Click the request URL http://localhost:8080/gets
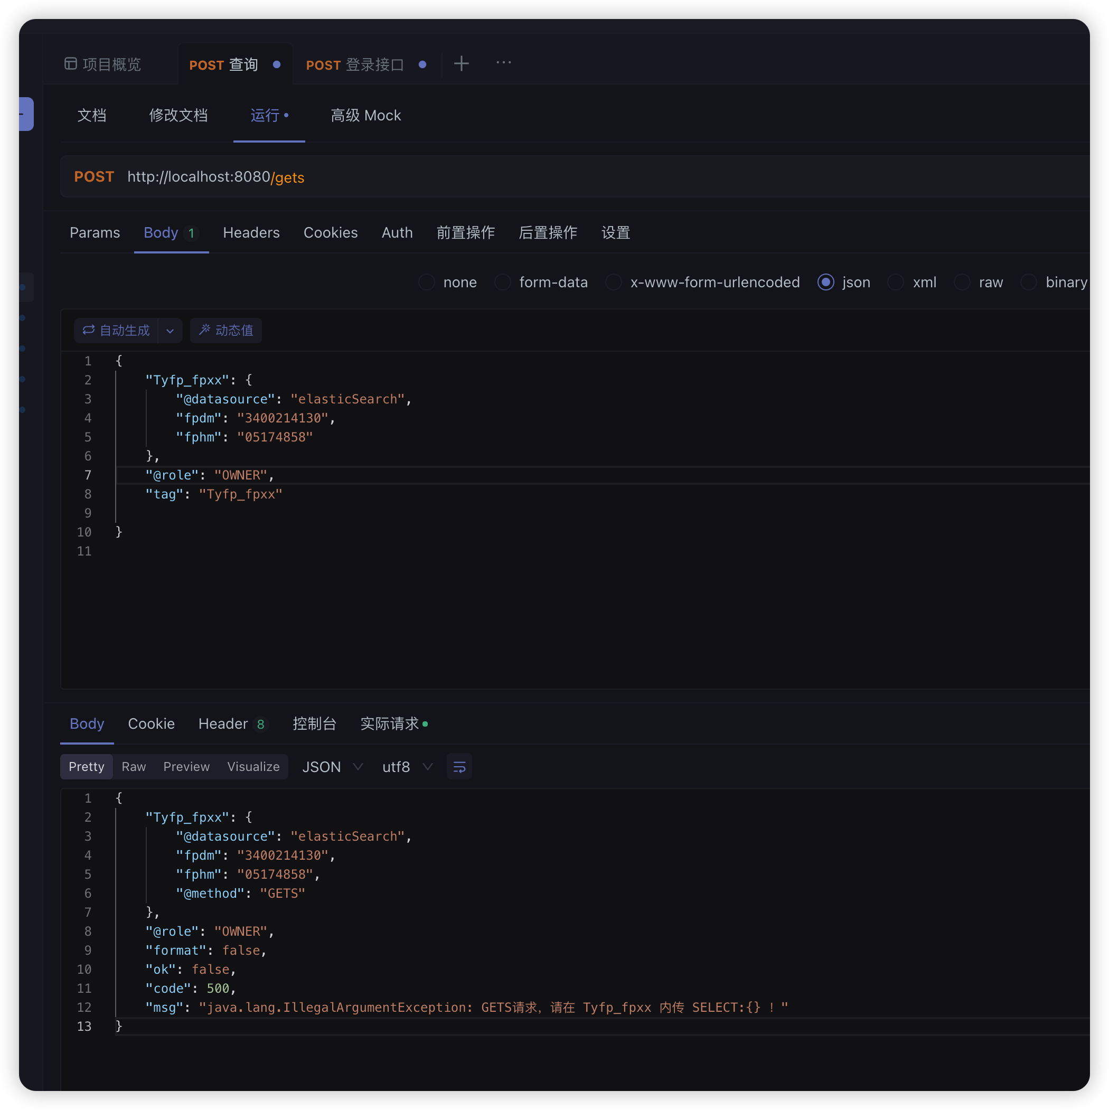This screenshot has width=1109, height=1110. [215, 176]
